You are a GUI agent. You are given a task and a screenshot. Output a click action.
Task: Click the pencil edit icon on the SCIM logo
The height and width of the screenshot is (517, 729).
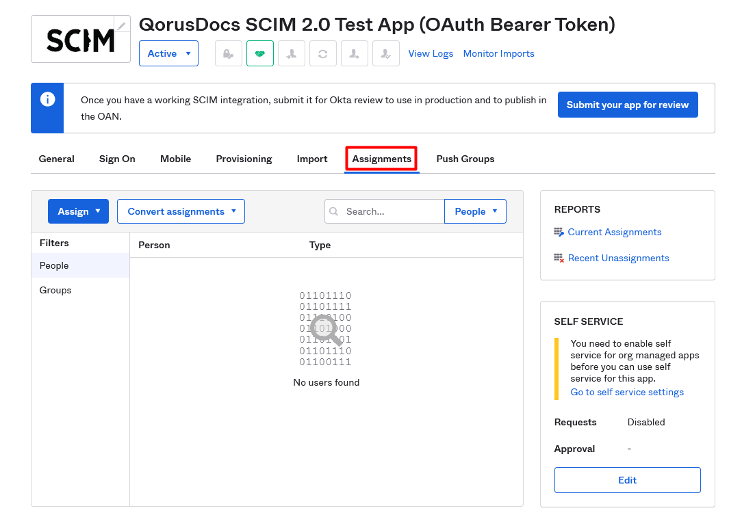point(122,25)
